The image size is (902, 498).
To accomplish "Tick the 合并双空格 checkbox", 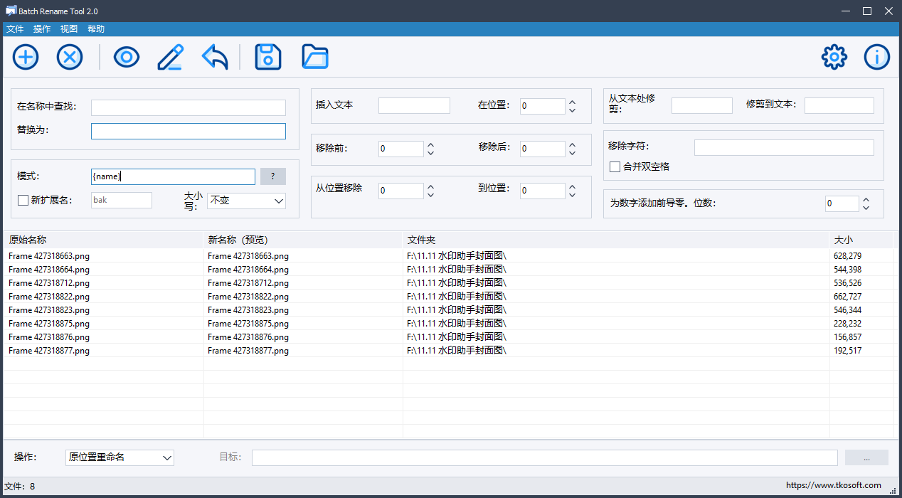I will click(x=615, y=166).
